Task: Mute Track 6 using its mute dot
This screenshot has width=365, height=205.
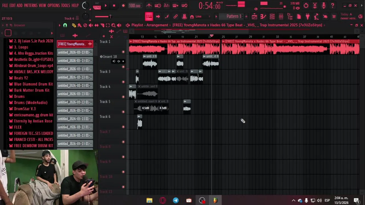Action: 123,127
